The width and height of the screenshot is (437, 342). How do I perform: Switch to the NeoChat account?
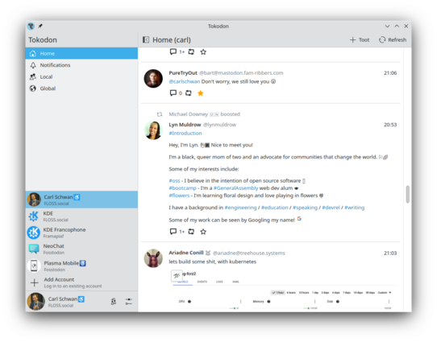point(81,249)
